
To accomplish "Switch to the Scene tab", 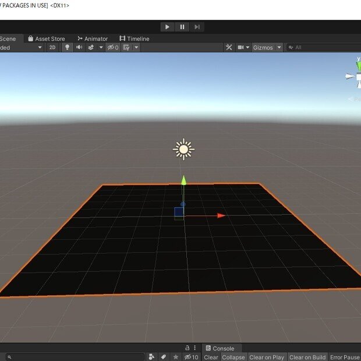I will 11,38.
